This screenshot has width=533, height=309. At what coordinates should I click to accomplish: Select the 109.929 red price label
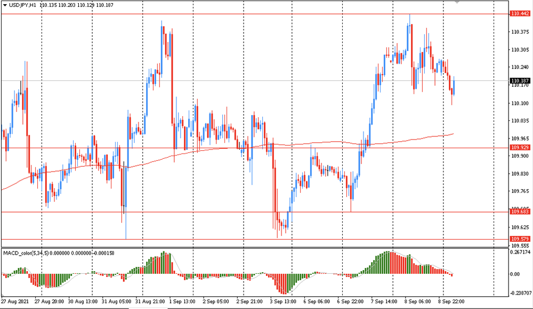pos(520,147)
